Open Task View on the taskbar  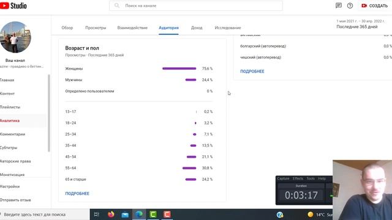97,215
